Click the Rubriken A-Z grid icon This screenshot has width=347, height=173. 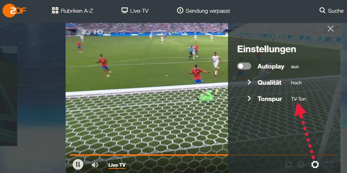(55, 10)
